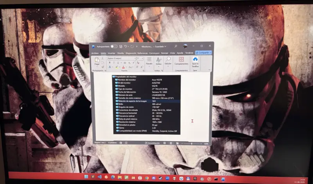The image size is (313, 184).
Task: Open the Terabox ribbon tab
Action: (189, 53)
